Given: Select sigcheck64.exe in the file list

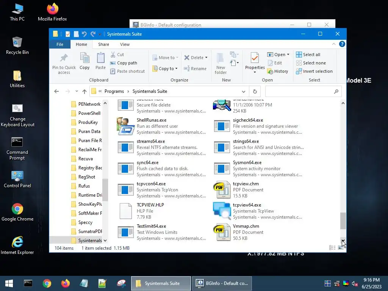Looking at the screenshot, I should pos(258,126).
